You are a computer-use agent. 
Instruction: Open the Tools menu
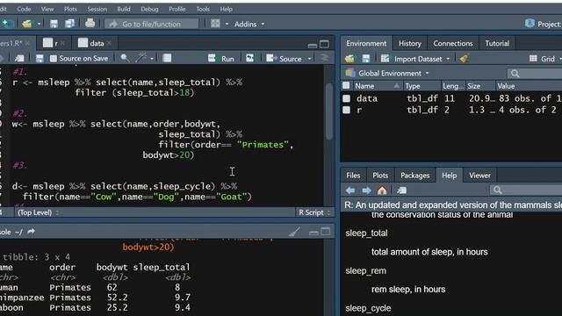pos(203,9)
